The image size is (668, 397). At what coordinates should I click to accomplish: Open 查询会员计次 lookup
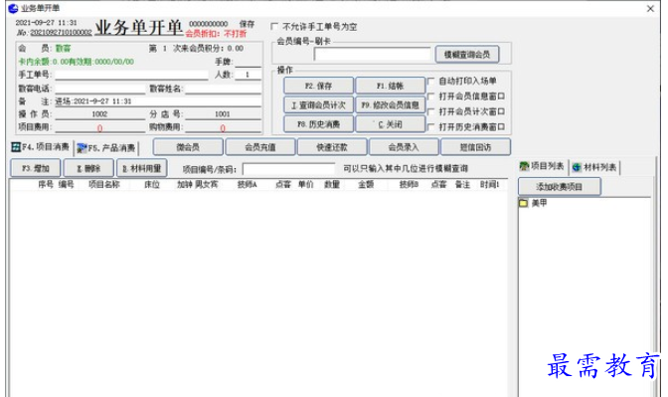[319, 104]
